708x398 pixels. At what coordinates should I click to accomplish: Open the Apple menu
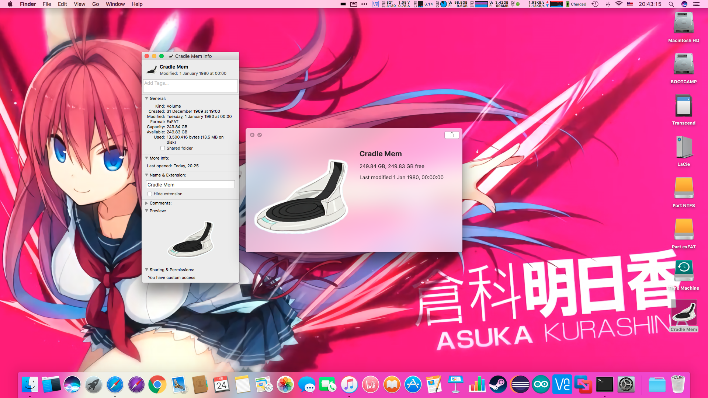pyautogui.click(x=10, y=4)
